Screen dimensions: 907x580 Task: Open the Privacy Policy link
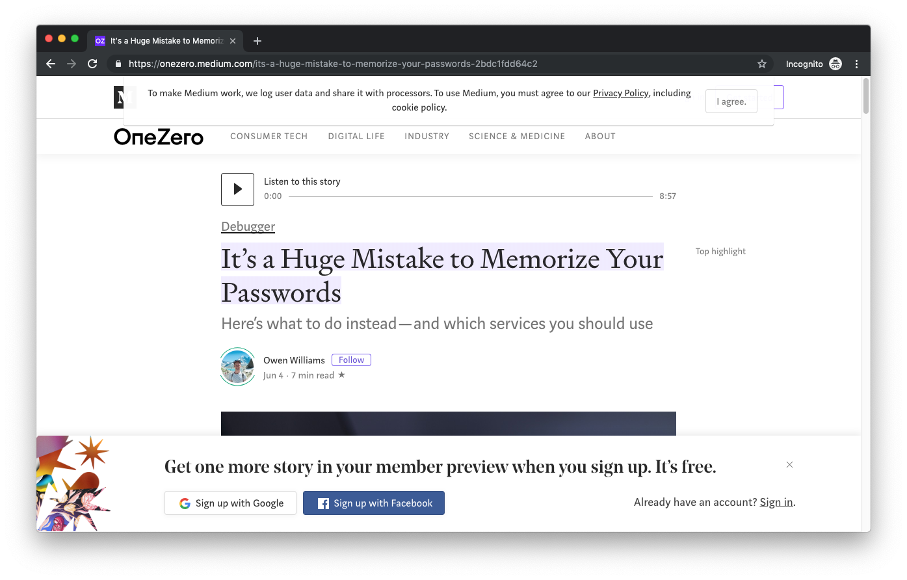(x=620, y=93)
